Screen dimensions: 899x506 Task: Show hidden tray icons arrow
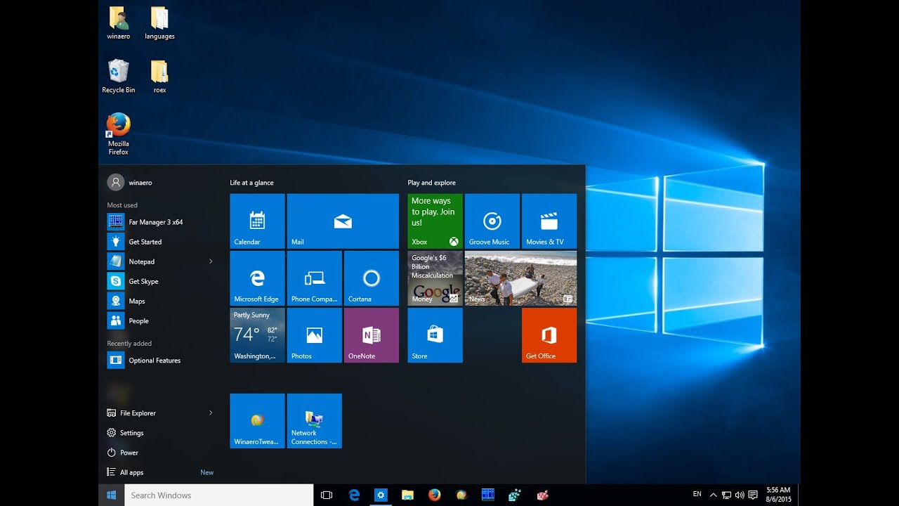pos(714,495)
